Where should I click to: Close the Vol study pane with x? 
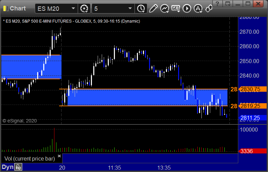tap(59, 156)
